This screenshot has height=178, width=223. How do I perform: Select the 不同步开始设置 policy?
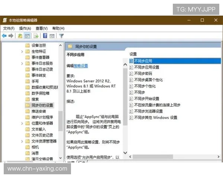tap(147, 99)
